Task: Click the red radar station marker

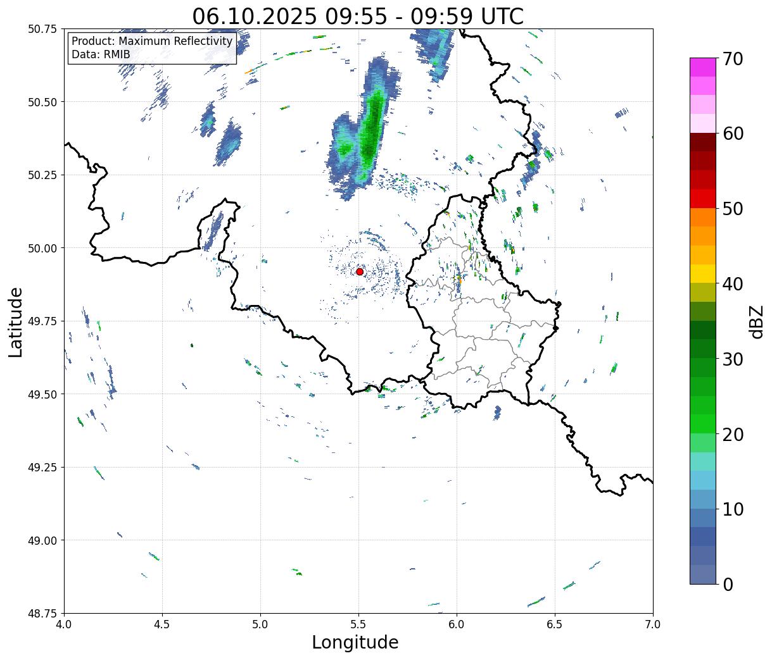Action: [x=360, y=271]
